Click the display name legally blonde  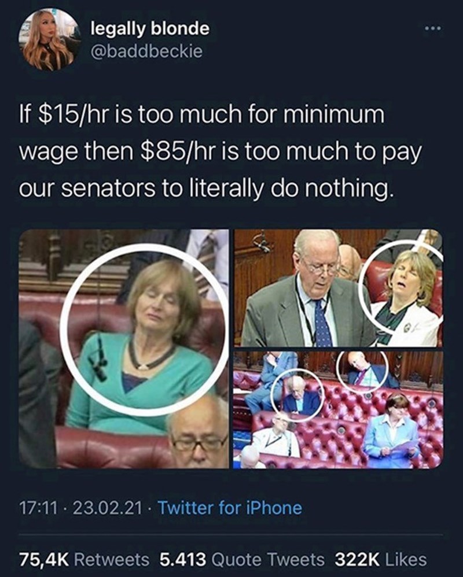(150, 29)
